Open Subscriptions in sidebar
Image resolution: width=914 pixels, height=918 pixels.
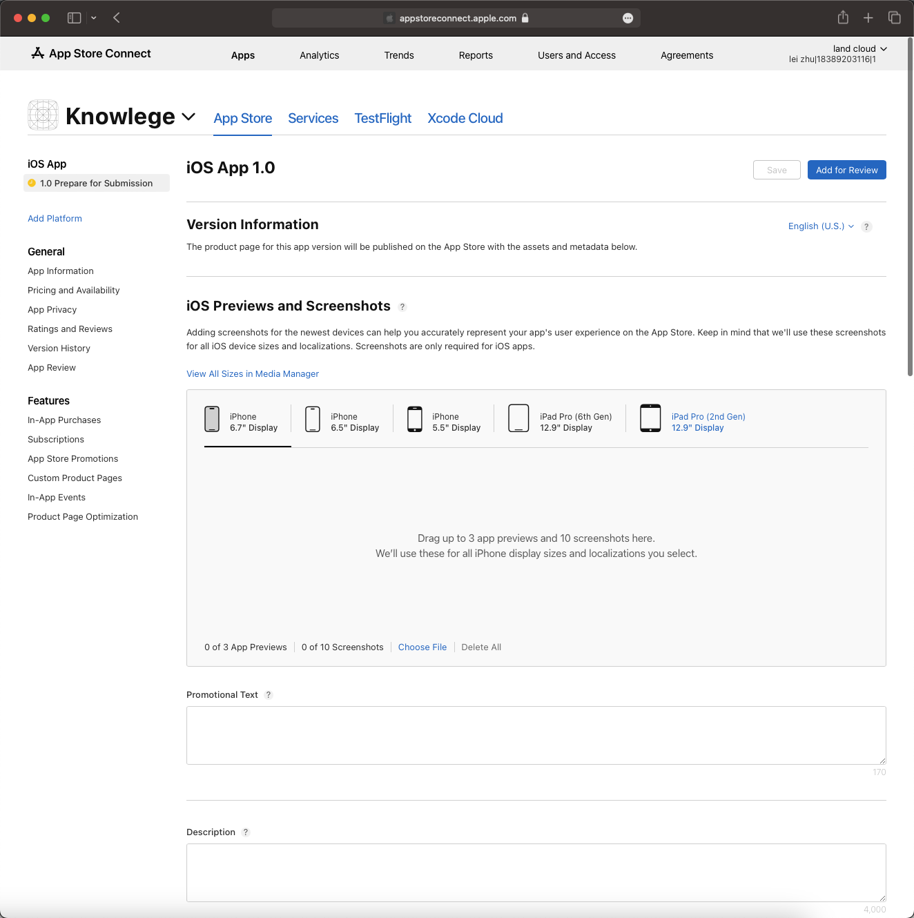[x=56, y=440]
